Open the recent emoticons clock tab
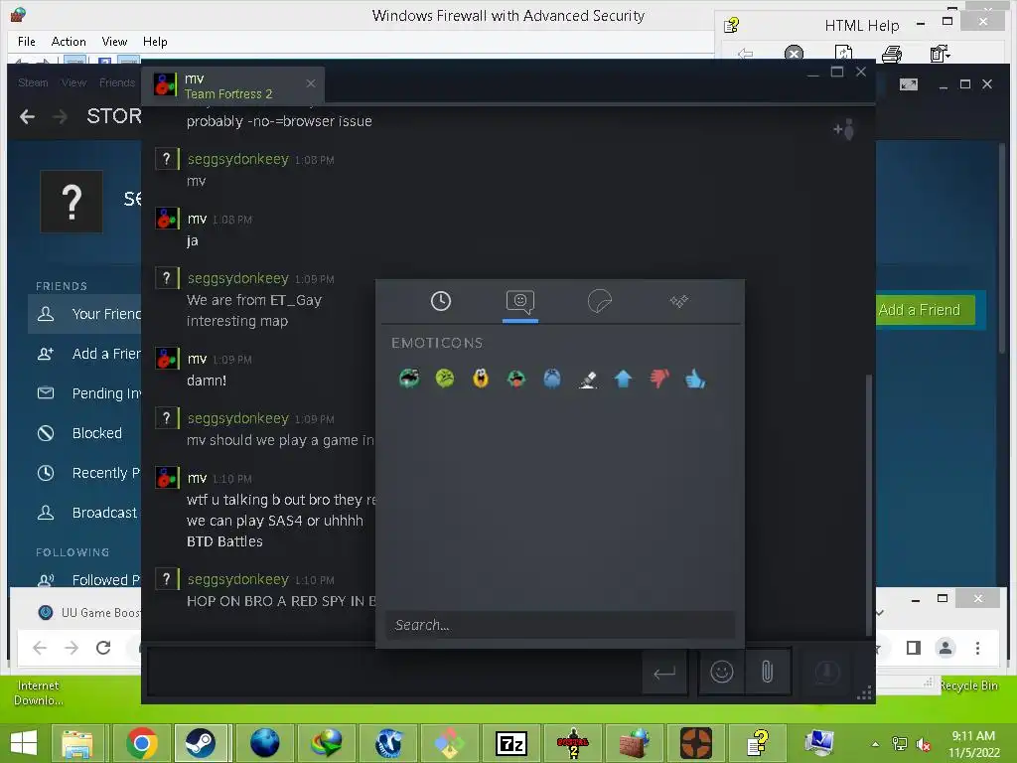The width and height of the screenshot is (1017, 763). [x=440, y=301]
